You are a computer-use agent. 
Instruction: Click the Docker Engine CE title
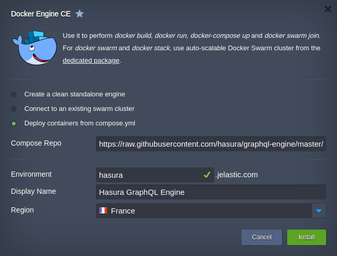point(41,14)
